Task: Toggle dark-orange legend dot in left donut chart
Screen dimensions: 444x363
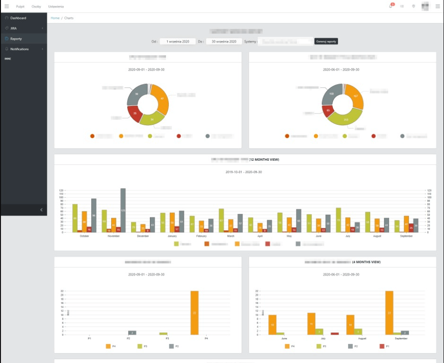Action: (92, 136)
